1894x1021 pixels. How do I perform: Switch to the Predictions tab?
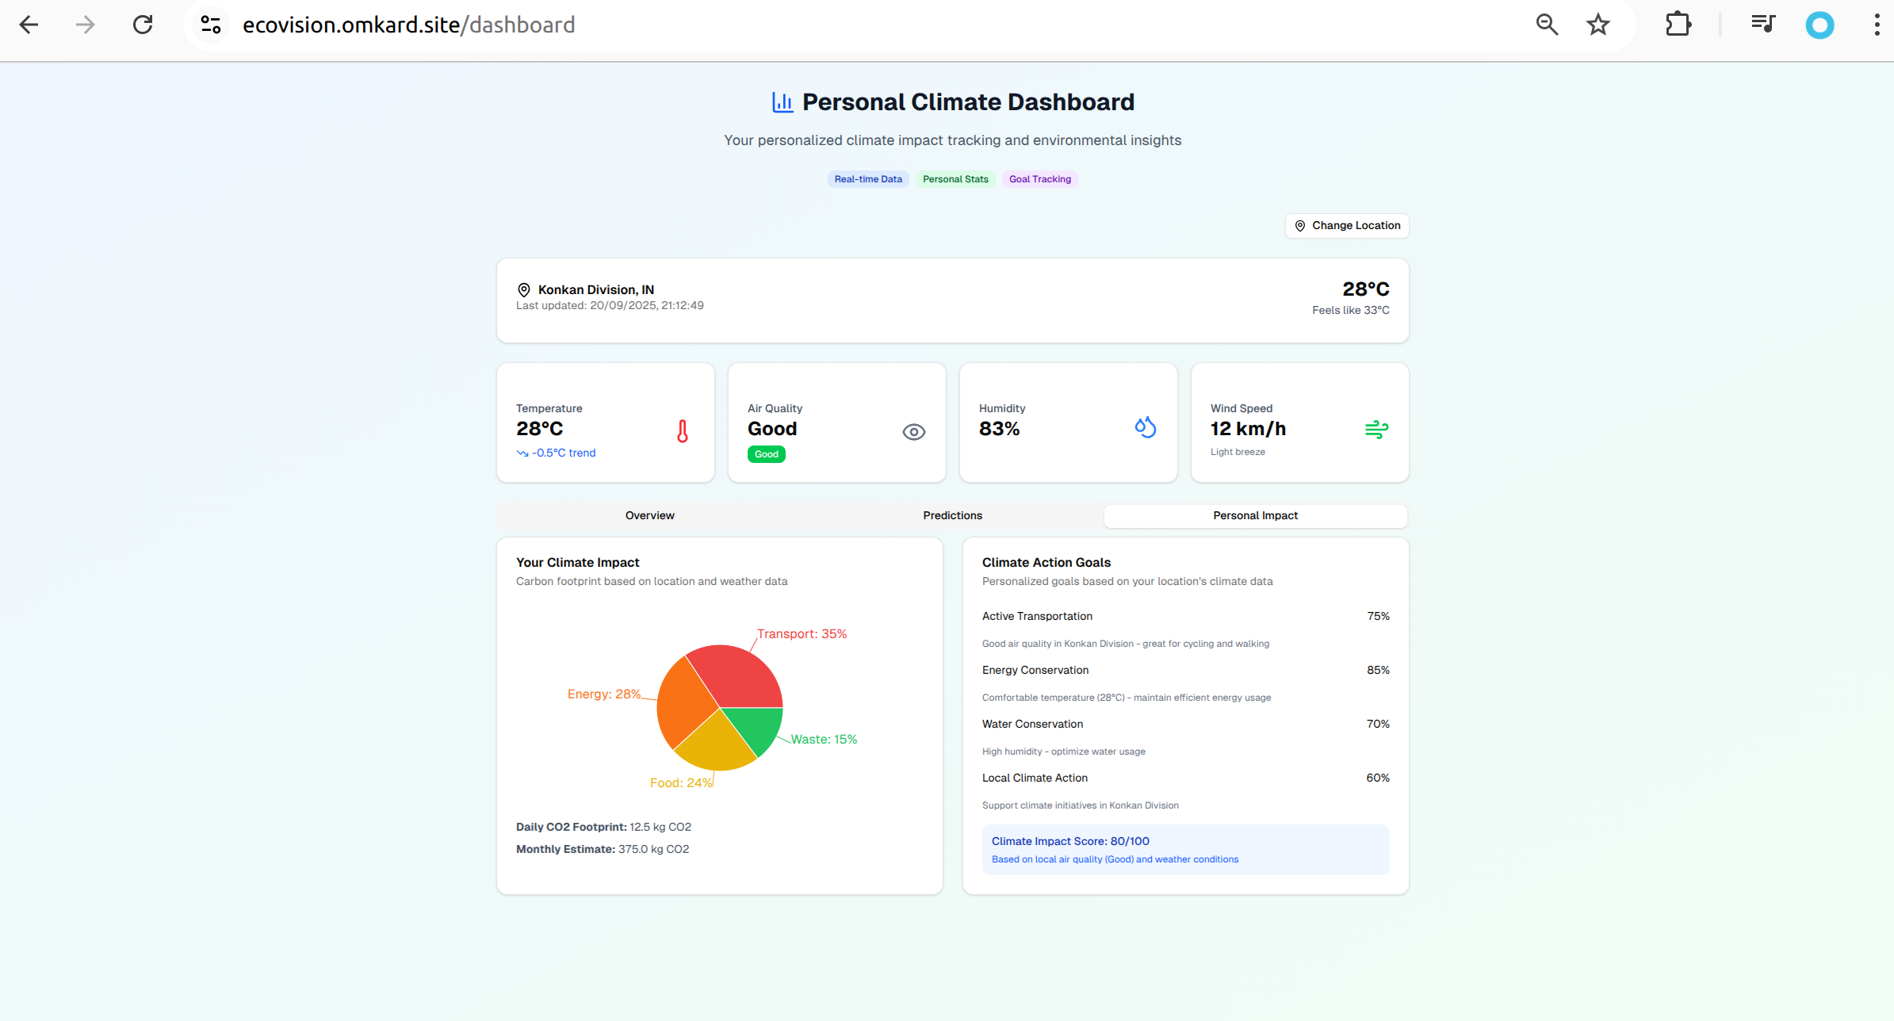pyautogui.click(x=952, y=516)
